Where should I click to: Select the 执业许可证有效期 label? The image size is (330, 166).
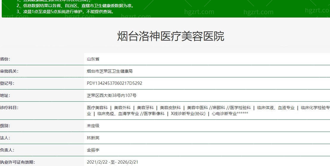tap(18, 162)
